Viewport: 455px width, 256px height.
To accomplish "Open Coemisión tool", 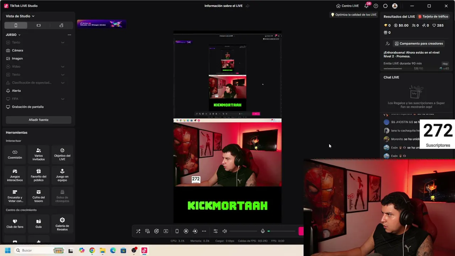I will point(15,154).
